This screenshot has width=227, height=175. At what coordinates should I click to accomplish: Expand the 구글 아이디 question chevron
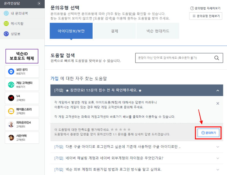218,147
